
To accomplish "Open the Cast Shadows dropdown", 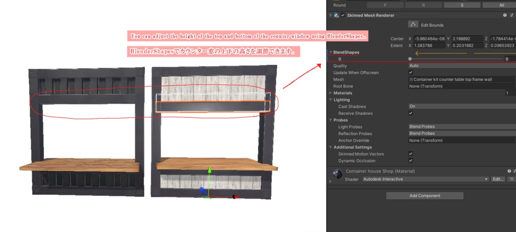I will click(x=462, y=107).
